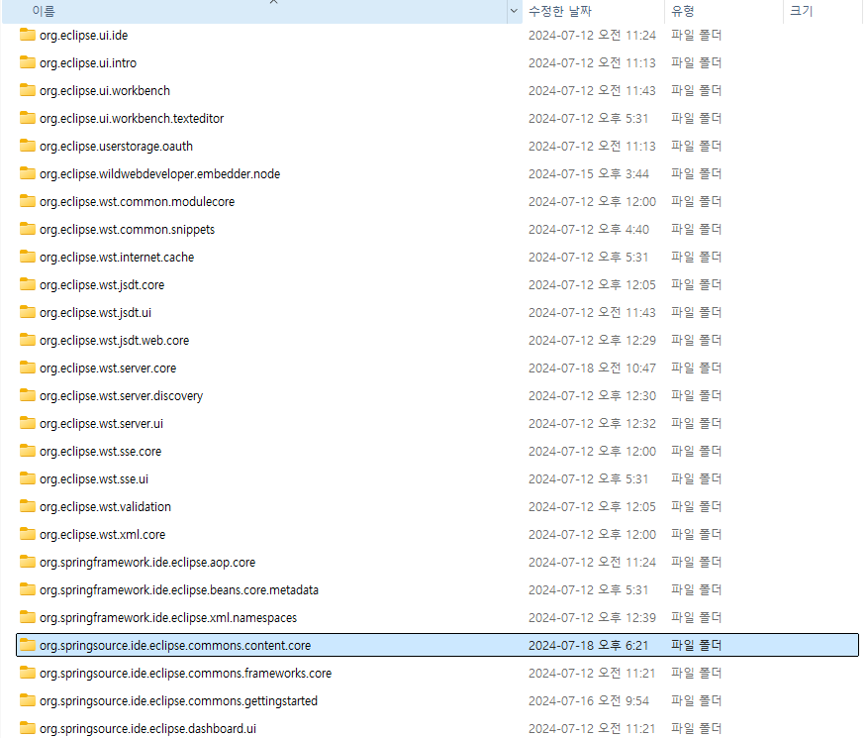Select the org.eclipse.wst.xml.core folder name
Screen dimensions: 867x738
(x=102, y=535)
